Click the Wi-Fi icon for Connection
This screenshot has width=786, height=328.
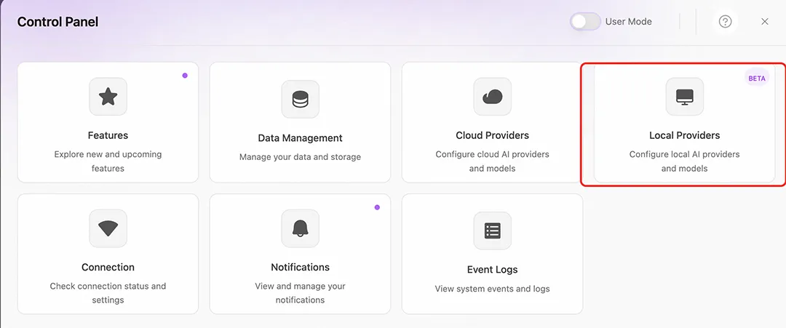(108, 228)
